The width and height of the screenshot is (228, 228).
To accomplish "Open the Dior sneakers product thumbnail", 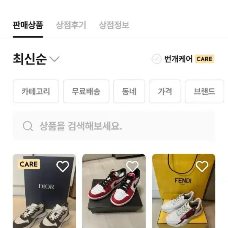I will click(x=44, y=191).
